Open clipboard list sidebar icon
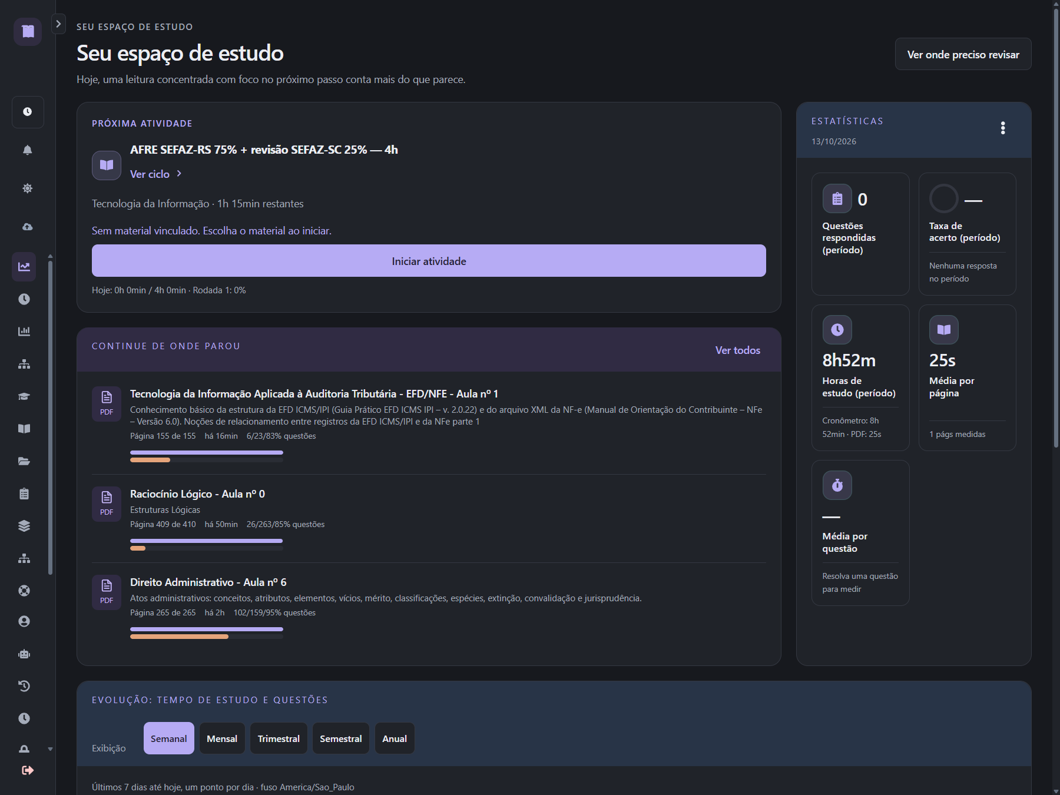Image resolution: width=1060 pixels, height=795 pixels. [x=24, y=493]
